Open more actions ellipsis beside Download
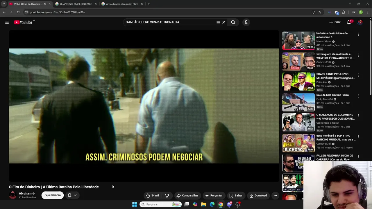 pyautogui.click(x=275, y=195)
